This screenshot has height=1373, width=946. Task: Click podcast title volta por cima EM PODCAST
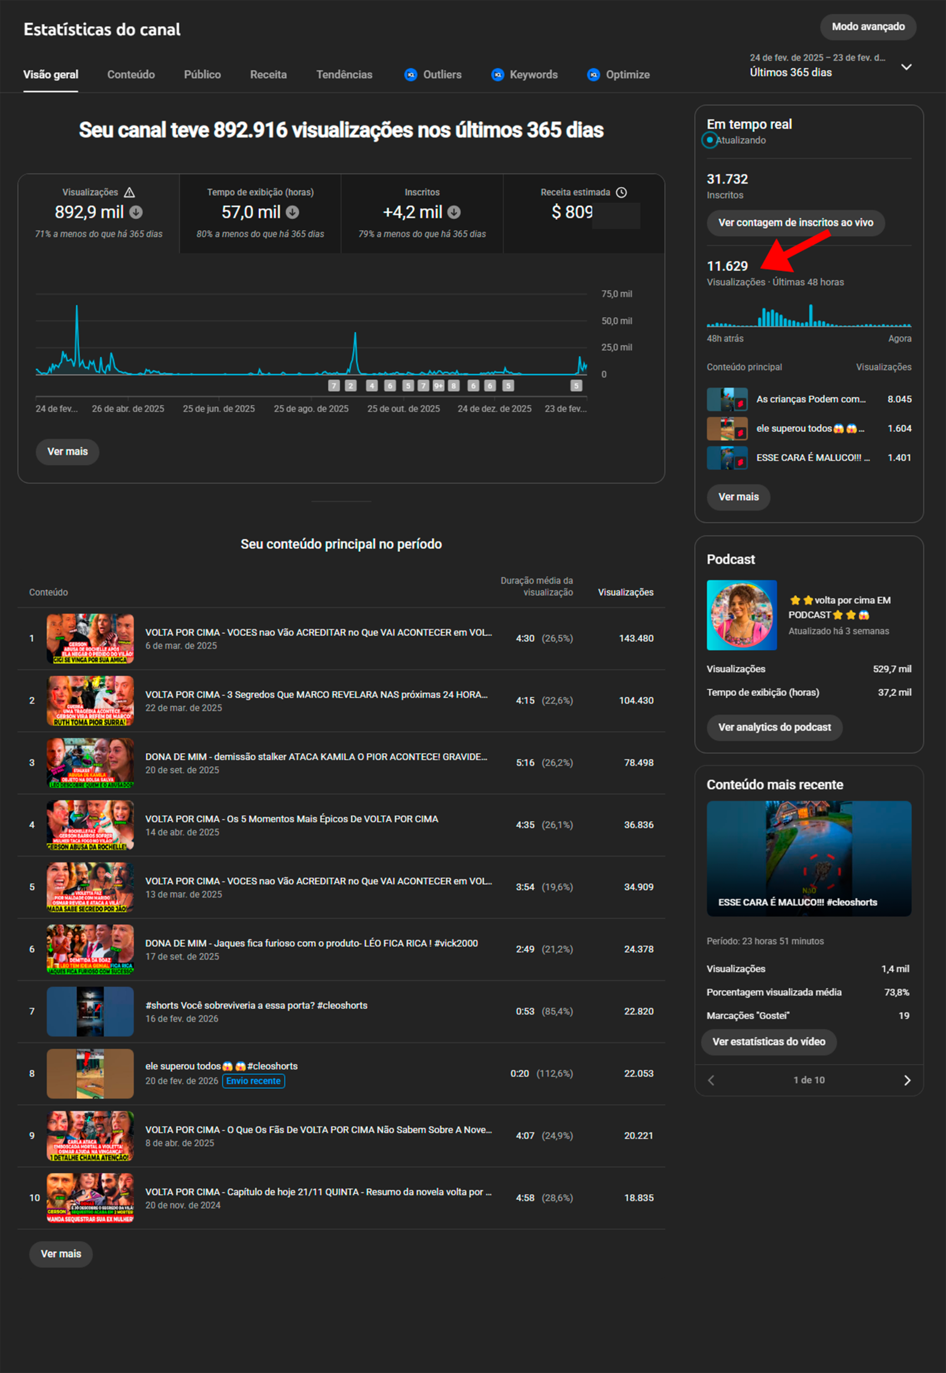840,608
